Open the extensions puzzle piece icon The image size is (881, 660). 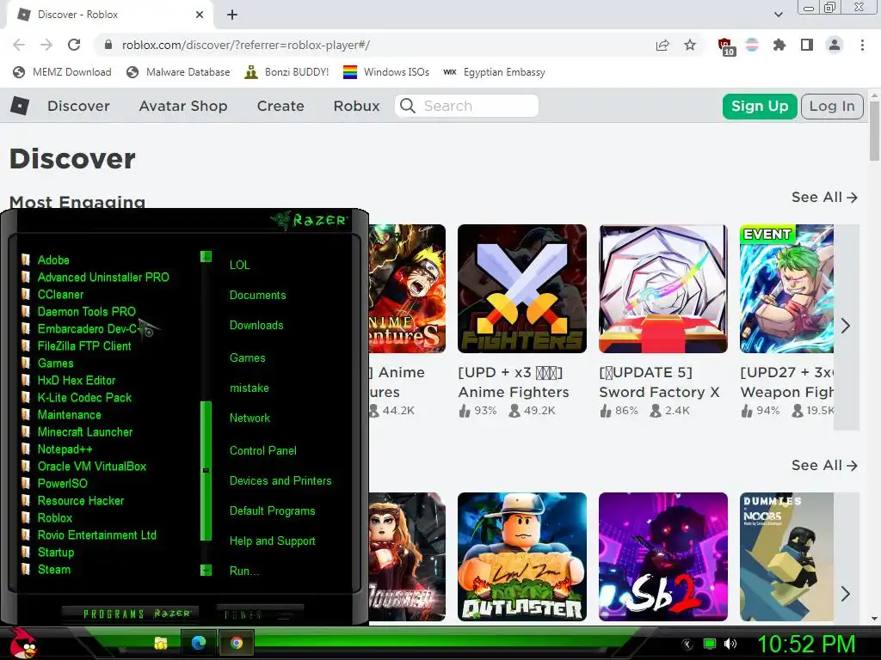(779, 45)
